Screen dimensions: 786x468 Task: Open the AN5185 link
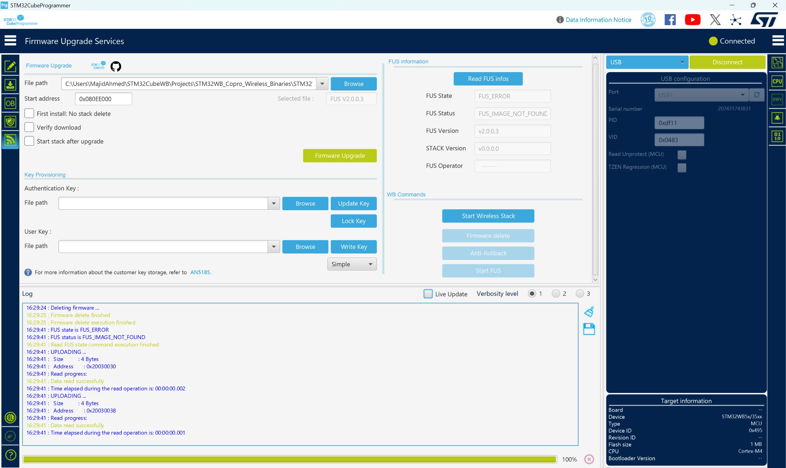[x=201, y=272]
